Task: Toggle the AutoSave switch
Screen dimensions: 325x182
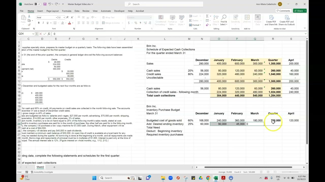Action: (38, 4)
